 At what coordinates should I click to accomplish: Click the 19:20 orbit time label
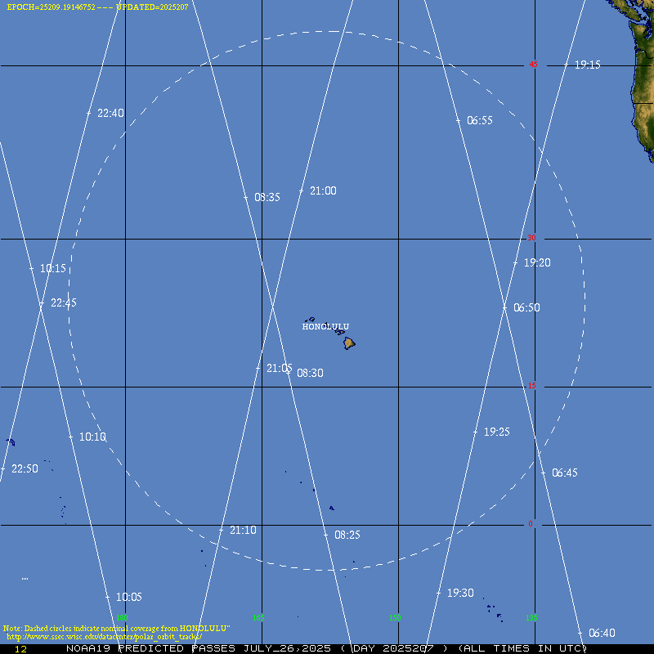(537, 262)
